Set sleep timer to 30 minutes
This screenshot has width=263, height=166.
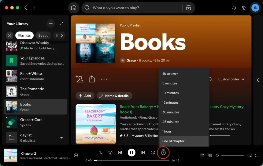click(184, 112)
